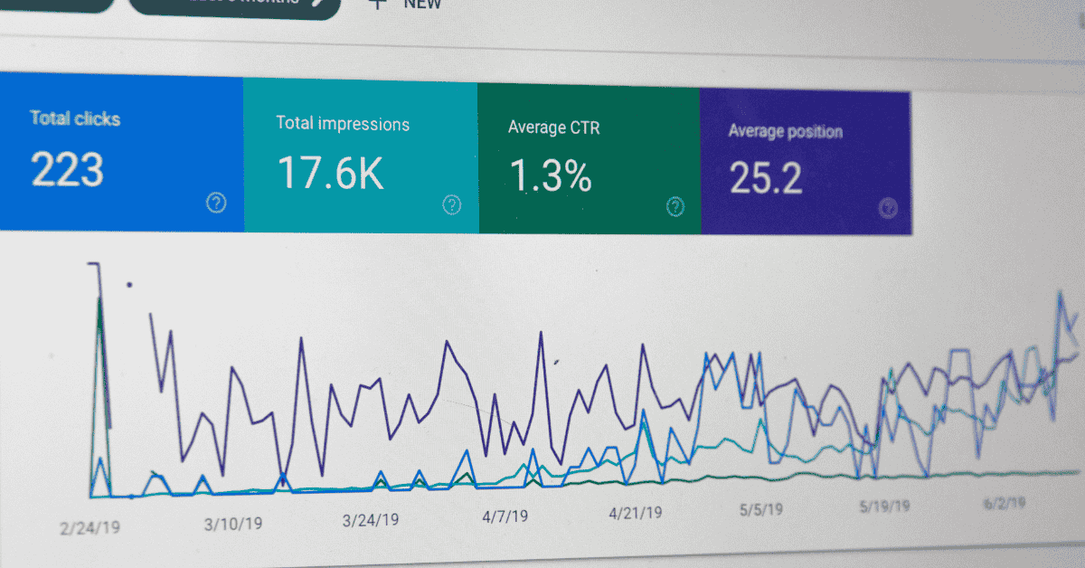Click the plus icon beside NEW
The width and height of the screenshot is (1085, 568).
click(377, 4)
